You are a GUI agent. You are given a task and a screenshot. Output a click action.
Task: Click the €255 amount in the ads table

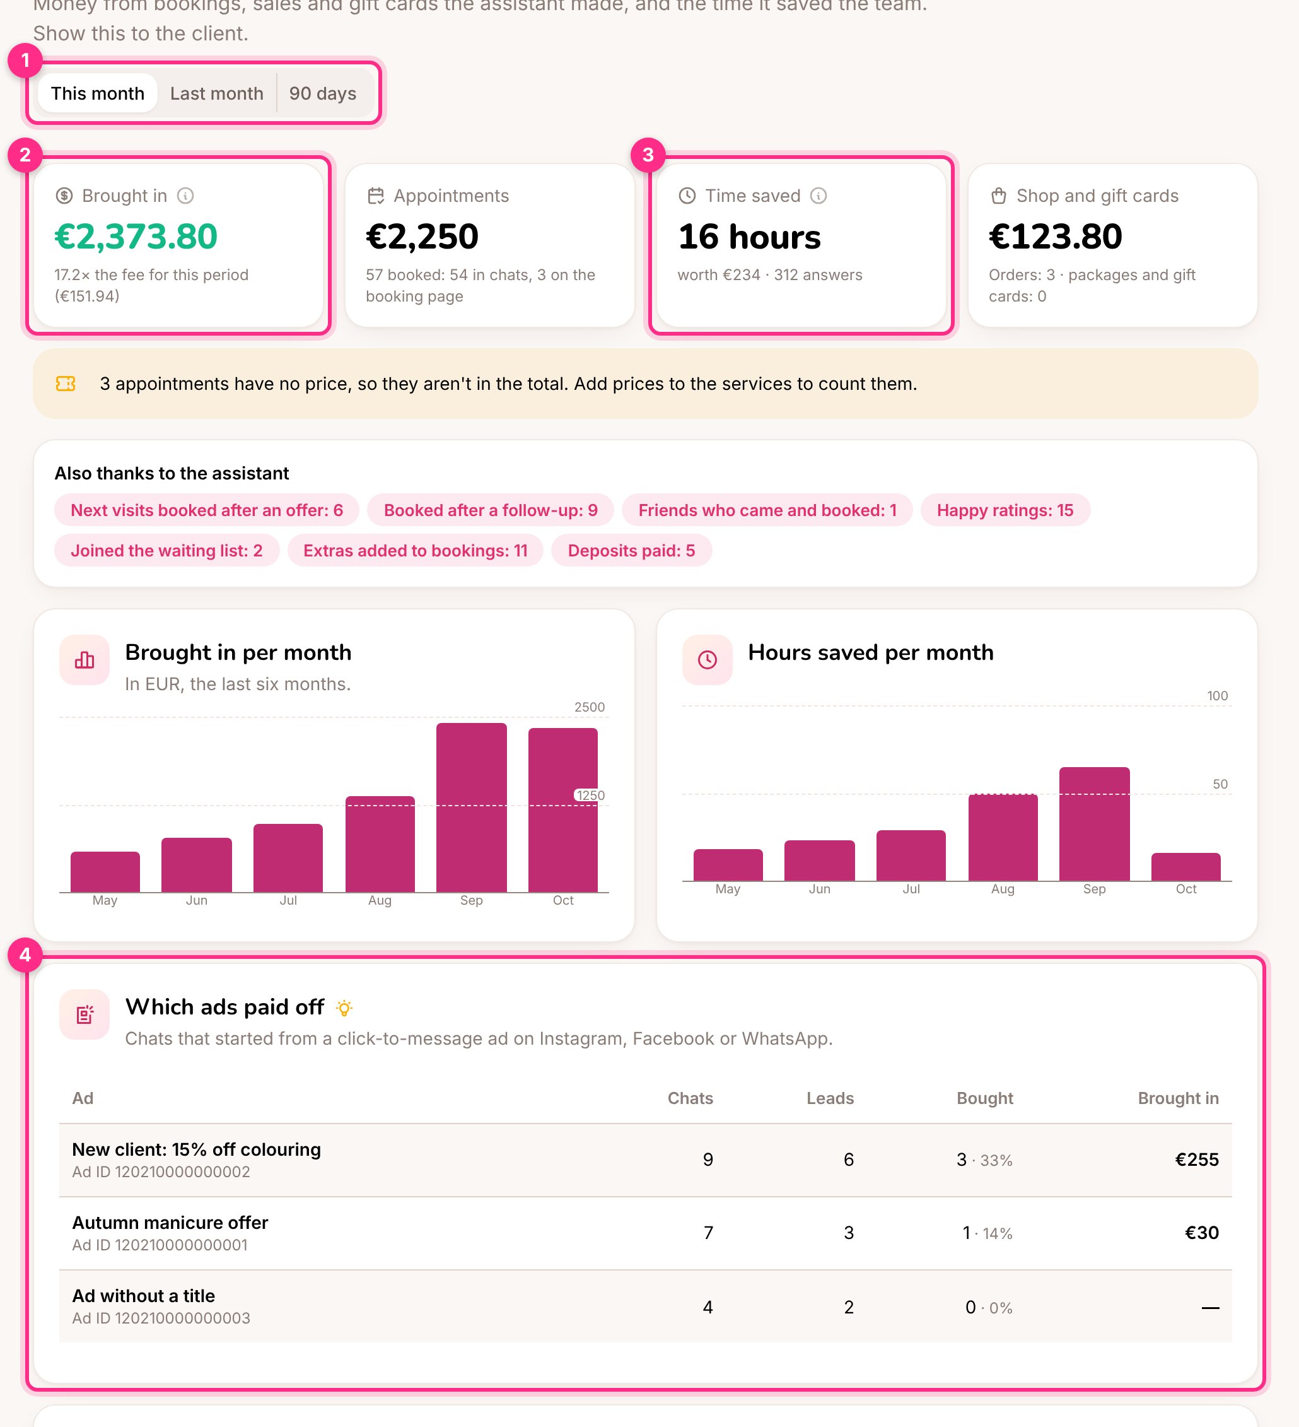tap(1196, 1160)
